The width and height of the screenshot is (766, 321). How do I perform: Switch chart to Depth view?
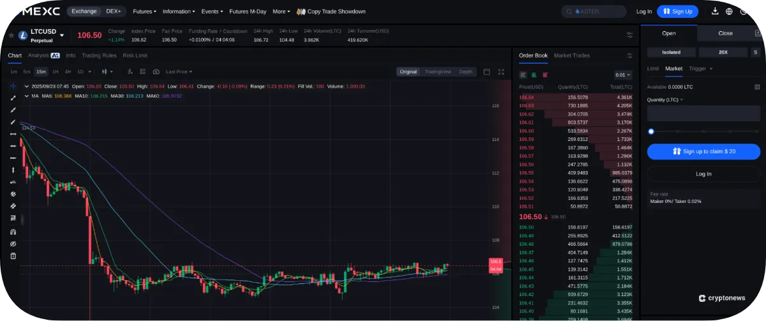click(x=466, y=71)
